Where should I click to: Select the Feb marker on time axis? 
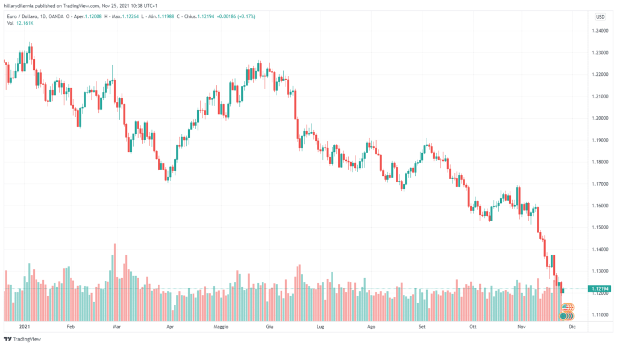point(70,326)
